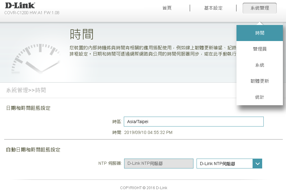Screen dimensions: 286x191
Task: Click the COPYRIGHT © 2016 D-Link footer
Action: (144, 188)
